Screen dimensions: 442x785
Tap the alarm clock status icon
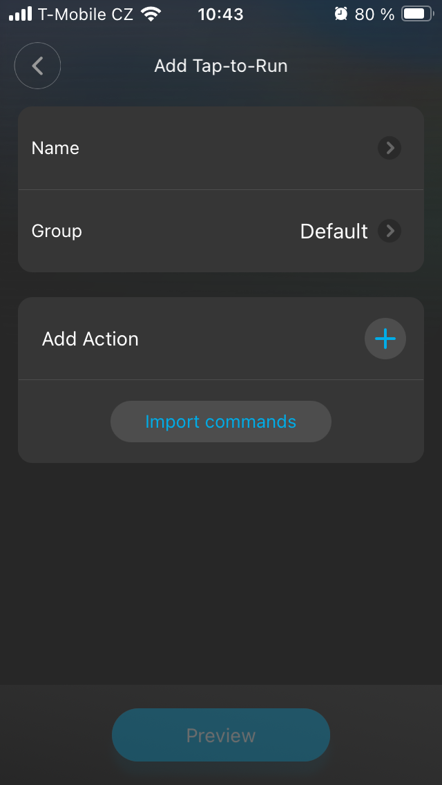click(x=340, y=14)
